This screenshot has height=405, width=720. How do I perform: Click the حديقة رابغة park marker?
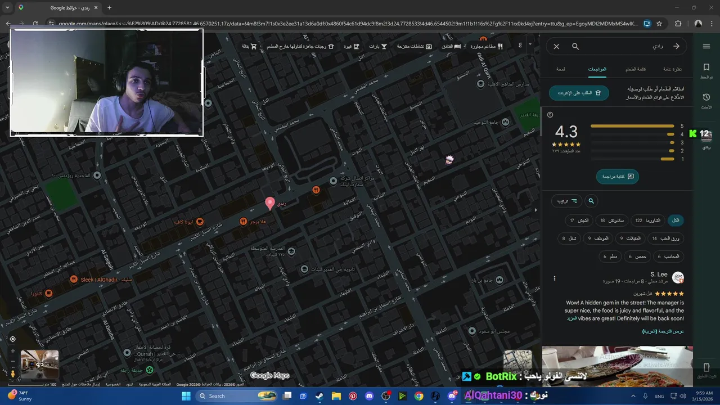(x=150, y=370)
